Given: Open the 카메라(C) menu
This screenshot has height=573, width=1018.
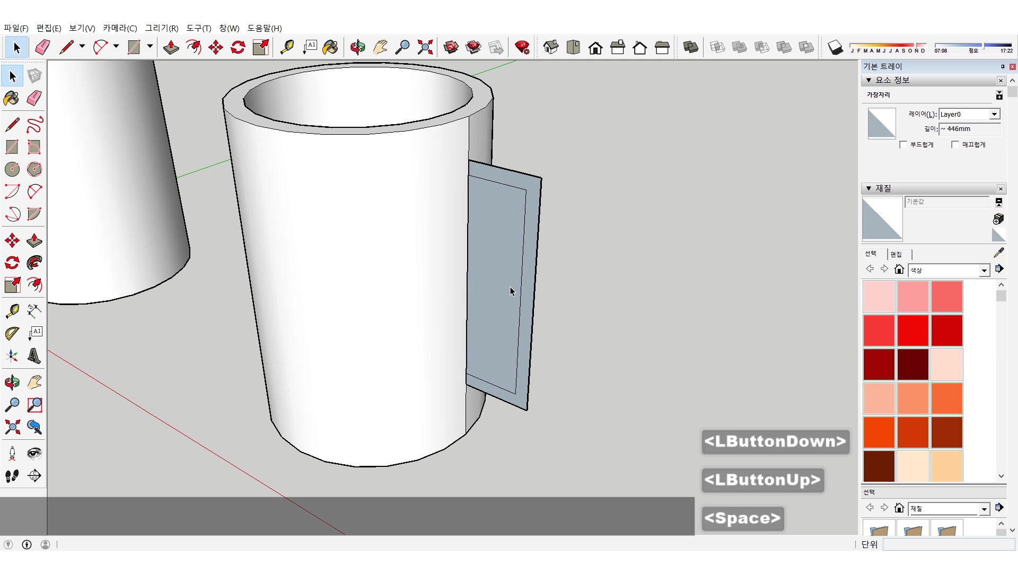Looking at the screenshot, I should pos(120,28).
